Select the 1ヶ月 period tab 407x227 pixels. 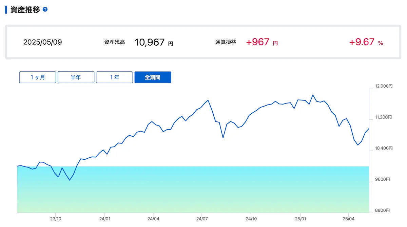(38, 77)
